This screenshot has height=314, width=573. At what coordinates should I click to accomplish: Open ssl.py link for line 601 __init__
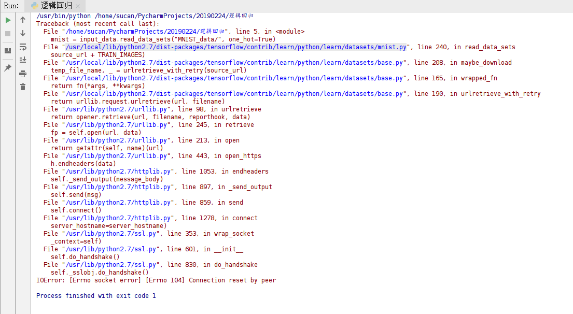point(110,249)
